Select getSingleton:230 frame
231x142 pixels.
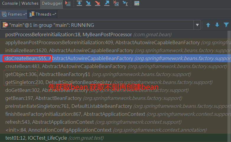pos(114,82)
